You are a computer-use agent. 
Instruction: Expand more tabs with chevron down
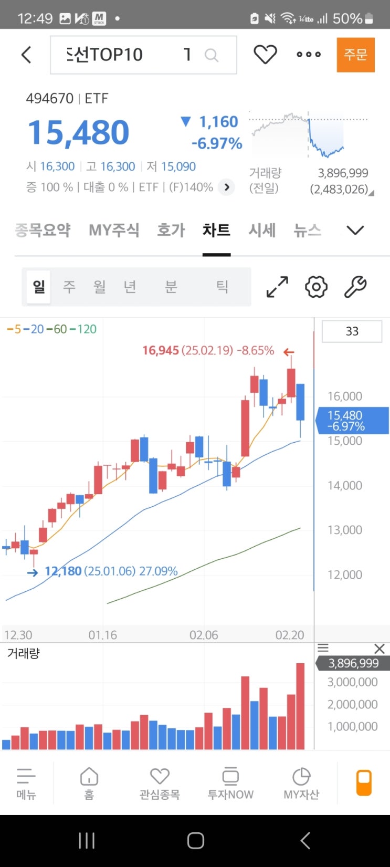[355, 231]
